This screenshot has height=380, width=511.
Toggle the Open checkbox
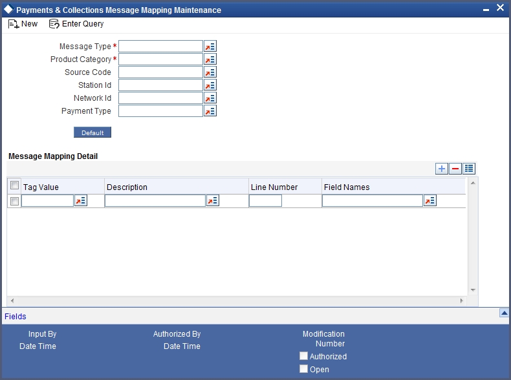click(x=303, y=369)
